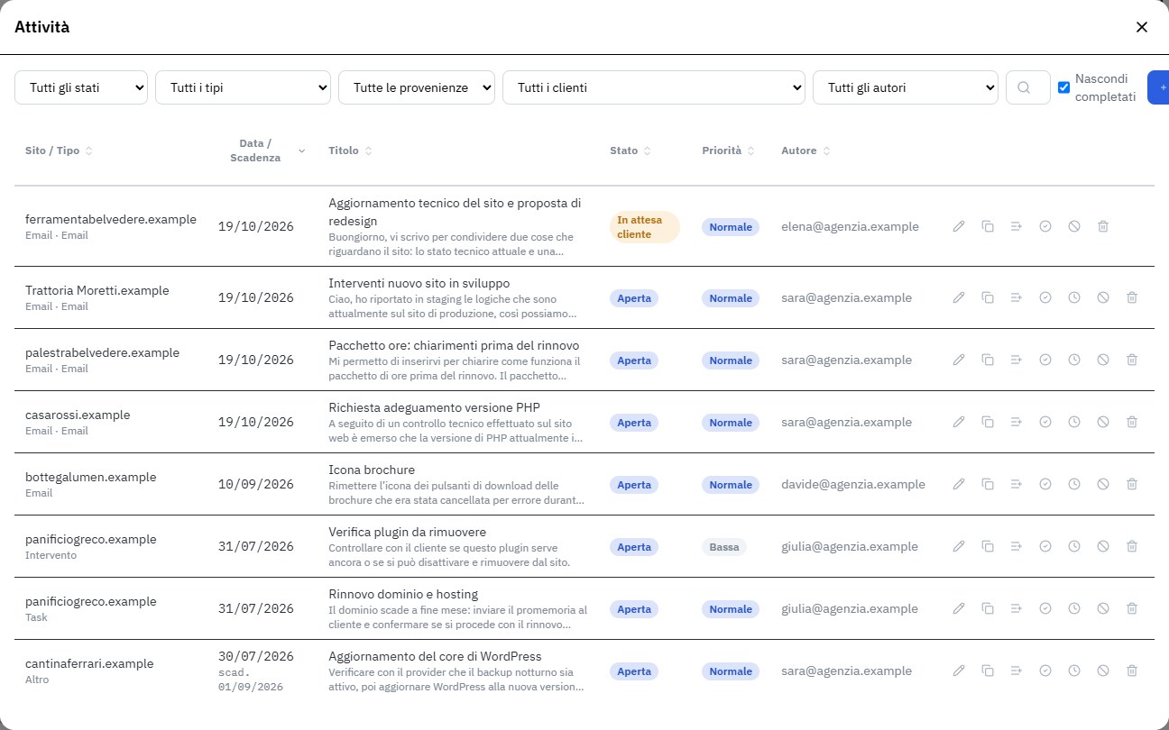Mark Richiesta adeguamento versione PHP as completed
1169x730 pixels.
[1045, 422]
